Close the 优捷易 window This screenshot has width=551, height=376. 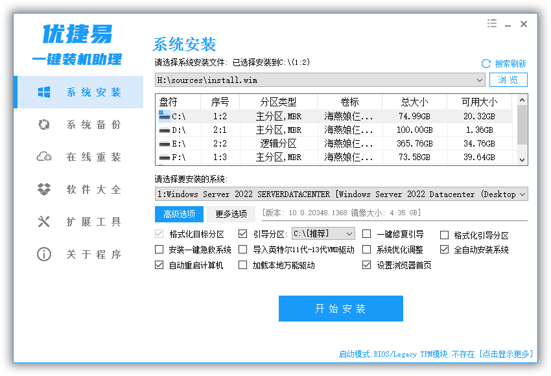click(524, 24)
